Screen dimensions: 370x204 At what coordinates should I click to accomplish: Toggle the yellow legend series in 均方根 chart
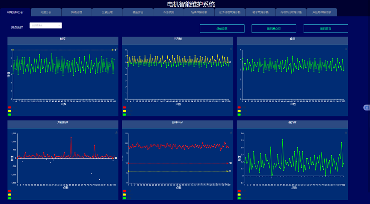[x=124, y=111]
